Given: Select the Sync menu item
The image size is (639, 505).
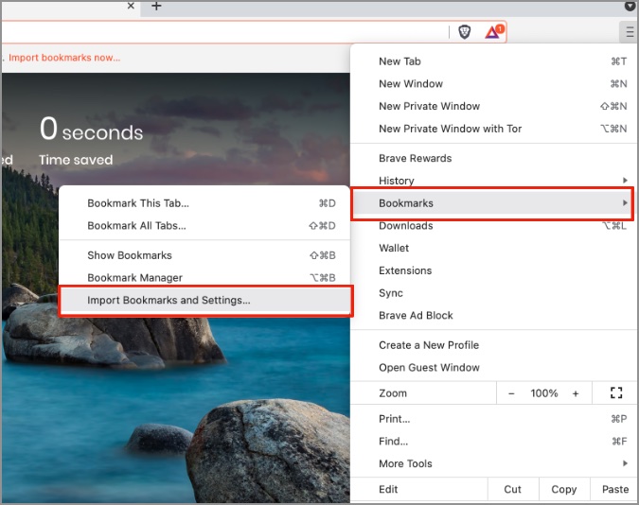Looking at the screenshot, I should click(x=494, y=293).
